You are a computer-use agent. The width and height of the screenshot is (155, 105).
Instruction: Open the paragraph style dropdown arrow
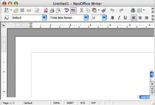(x=44, y=18)
